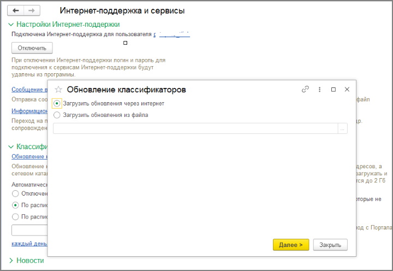393x271 pixels.
Task: Close the Обновление классификаторов dialog with X
Action: click(x=347, y=89)
